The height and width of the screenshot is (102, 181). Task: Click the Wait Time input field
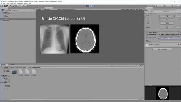click(169, 42)
